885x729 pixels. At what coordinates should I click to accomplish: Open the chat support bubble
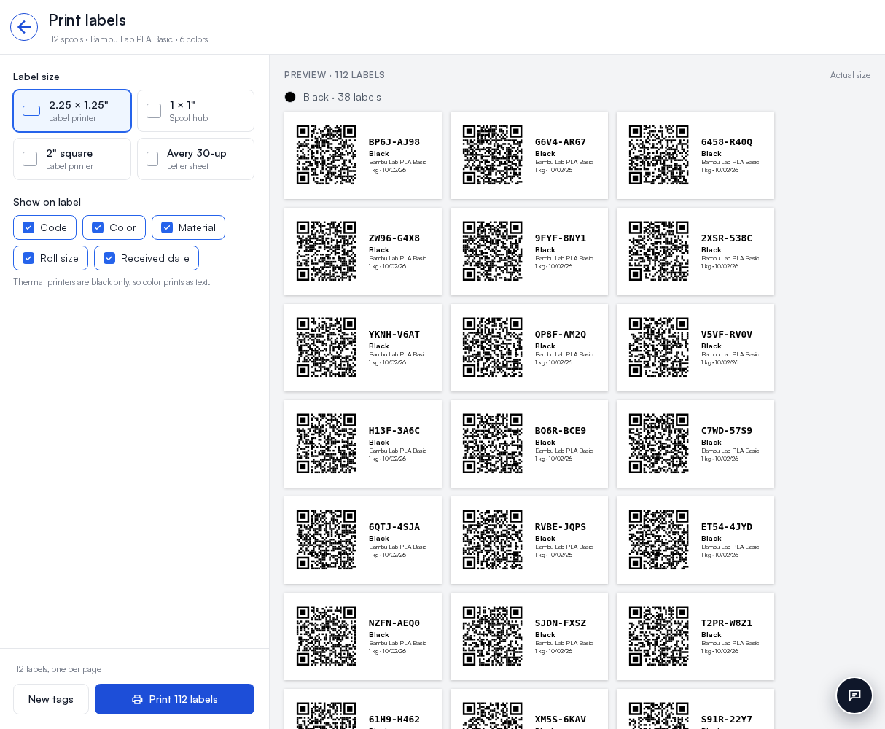point(854,695)
